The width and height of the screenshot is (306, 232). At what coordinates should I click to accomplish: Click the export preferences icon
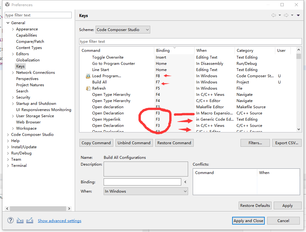pyautogui.click(x=30, y=221)
